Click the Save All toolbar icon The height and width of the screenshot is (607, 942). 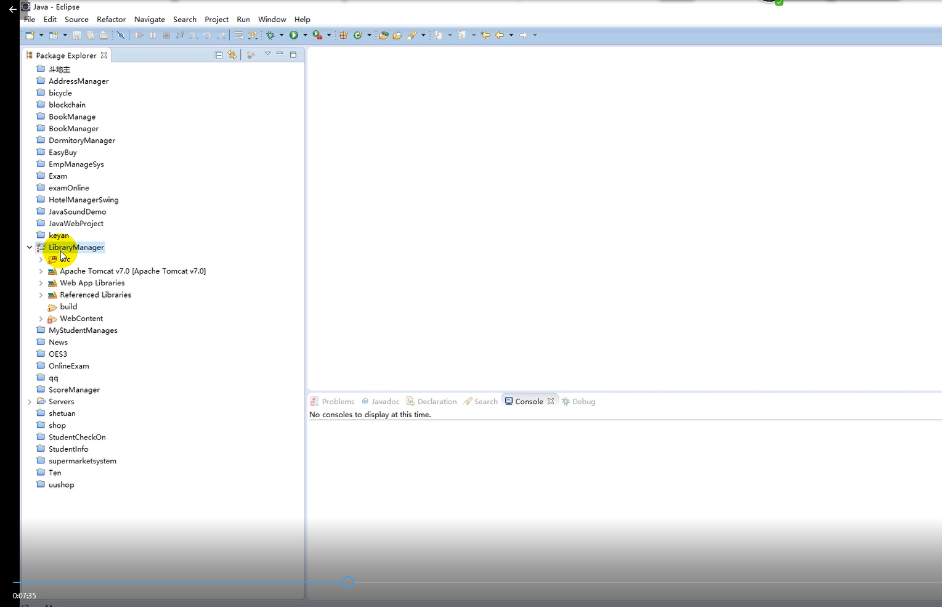[90, 35]
